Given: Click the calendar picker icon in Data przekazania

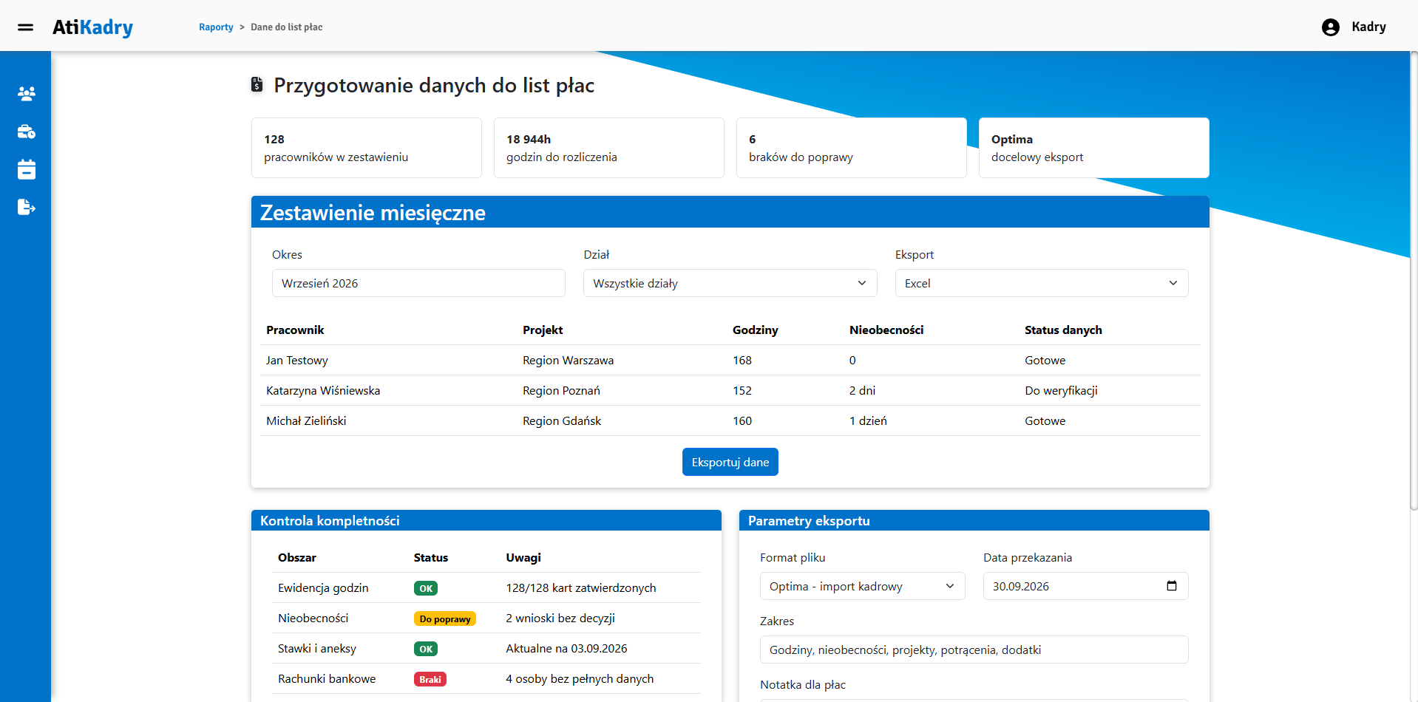Looking at the screenshot, I should pos(1171,586).
